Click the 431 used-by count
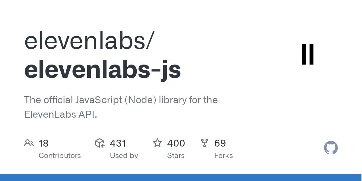362x181 pixels. coord(118,143)
